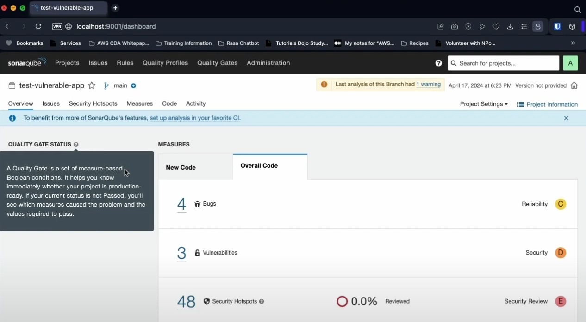The image size is (586, 322).
Task: Open the Project Settings dropdown
Action: click(483, 104)
